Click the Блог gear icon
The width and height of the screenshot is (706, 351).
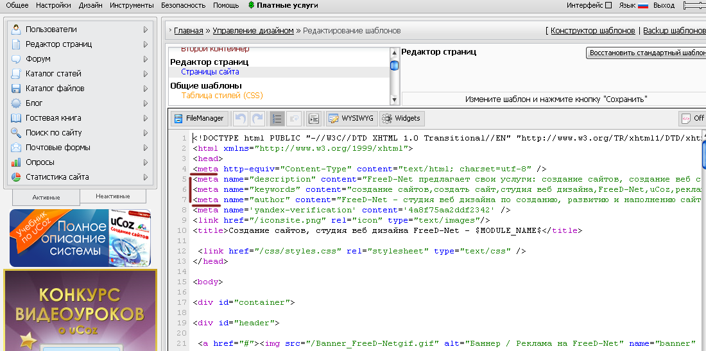click(16, 103)
